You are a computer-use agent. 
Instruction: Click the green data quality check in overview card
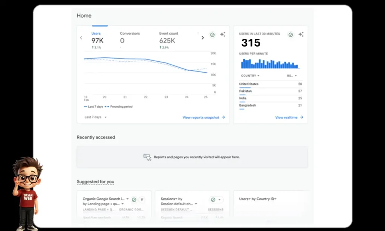pos(212,35)
